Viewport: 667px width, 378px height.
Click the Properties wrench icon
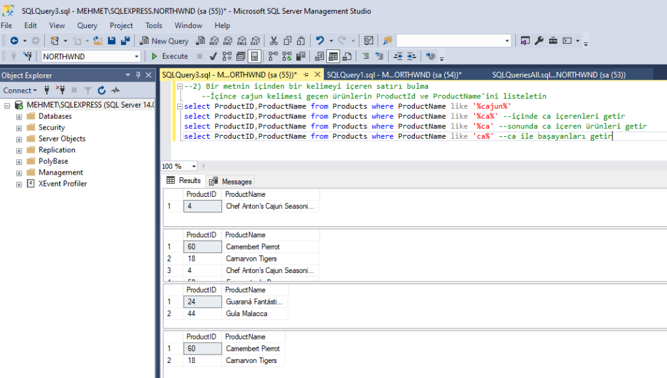pos(539,41)
